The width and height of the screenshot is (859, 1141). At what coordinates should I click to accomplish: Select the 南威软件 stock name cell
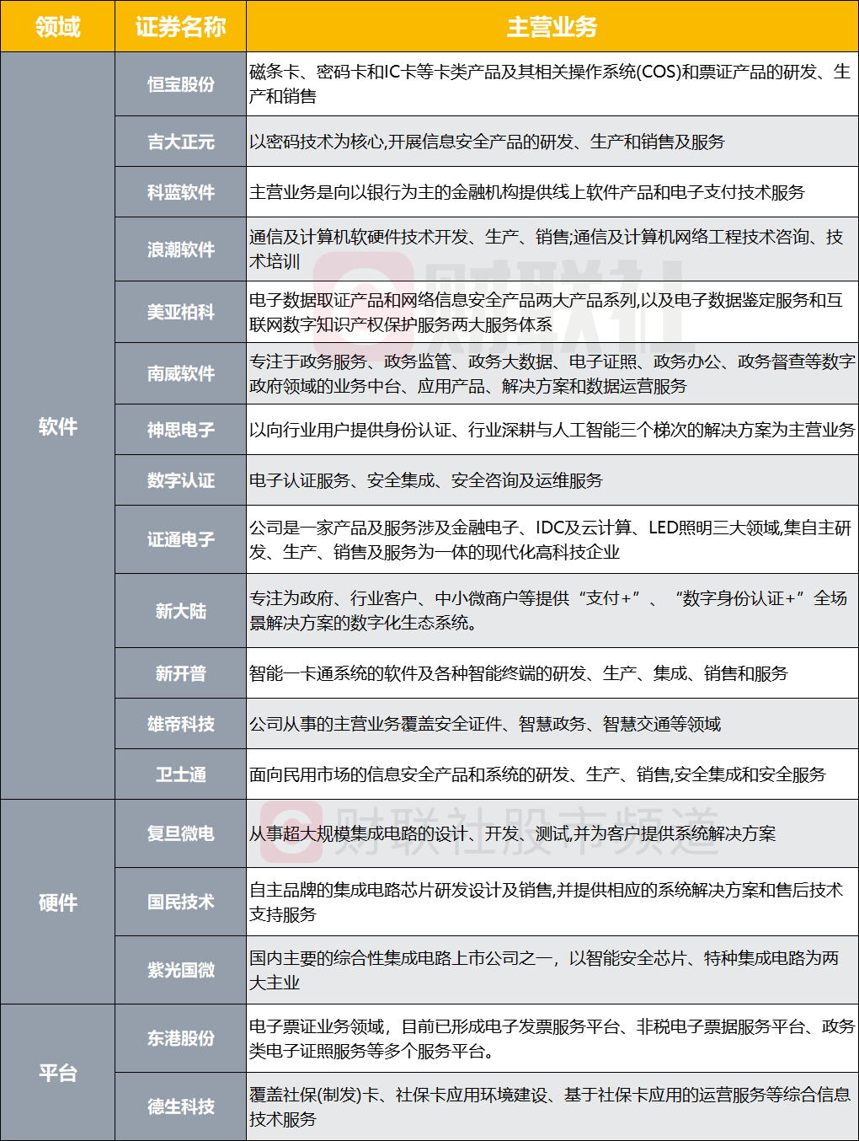coord(180,373)
